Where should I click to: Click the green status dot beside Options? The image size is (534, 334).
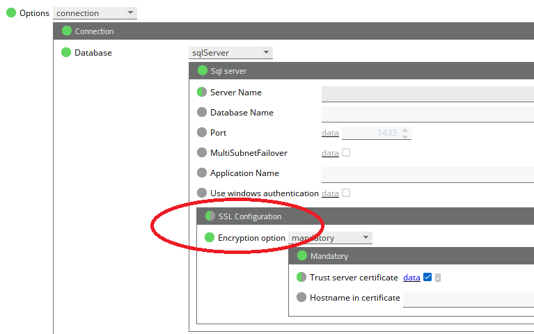11,13
